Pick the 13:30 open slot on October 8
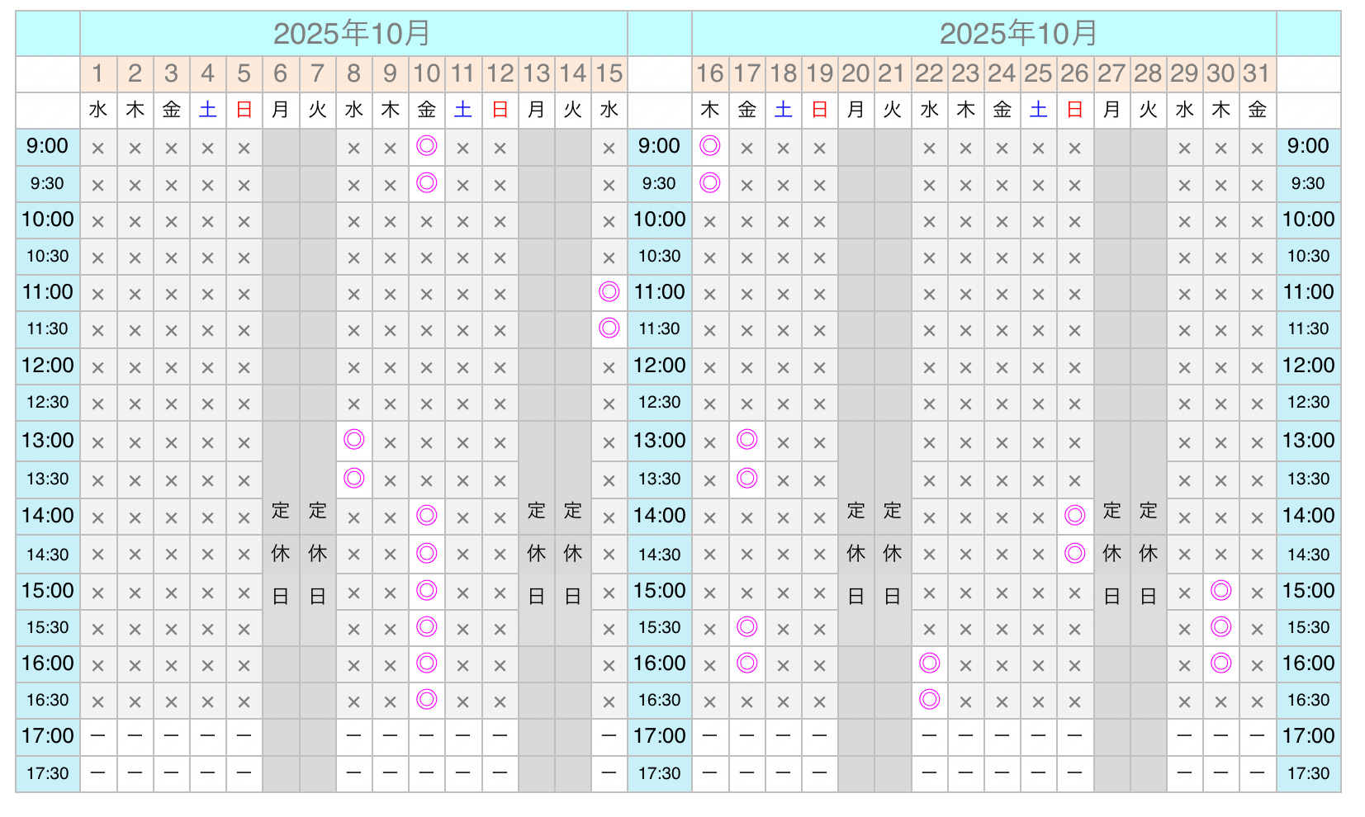The image size is (1365, 817). point(353,478)
